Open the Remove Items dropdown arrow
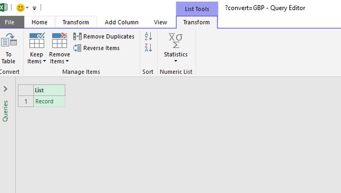The image size is (341, 193). pos(67,61)
